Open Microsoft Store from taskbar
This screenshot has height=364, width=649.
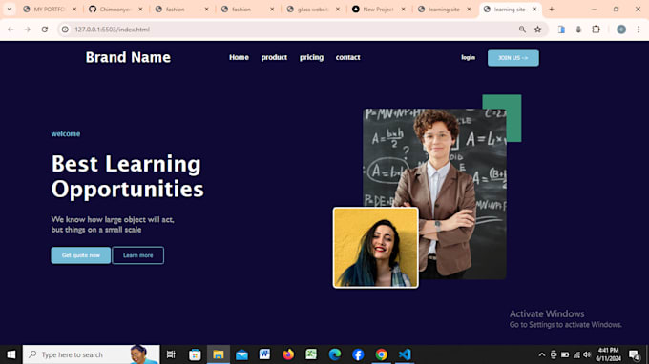[195, 354]
